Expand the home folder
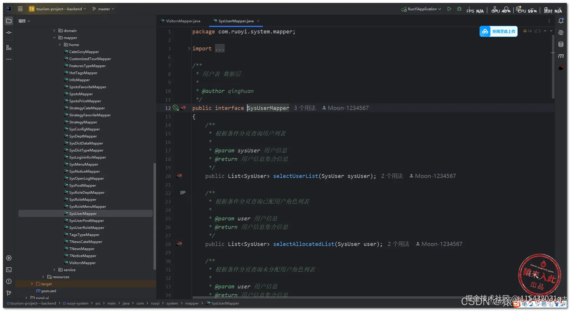Viewport: 570px width, 311px height. tap(60, 45)
